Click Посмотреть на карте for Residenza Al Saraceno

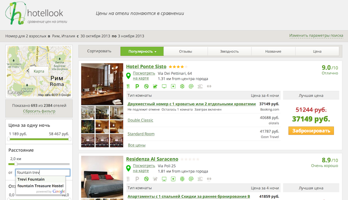tap(144, 168)
